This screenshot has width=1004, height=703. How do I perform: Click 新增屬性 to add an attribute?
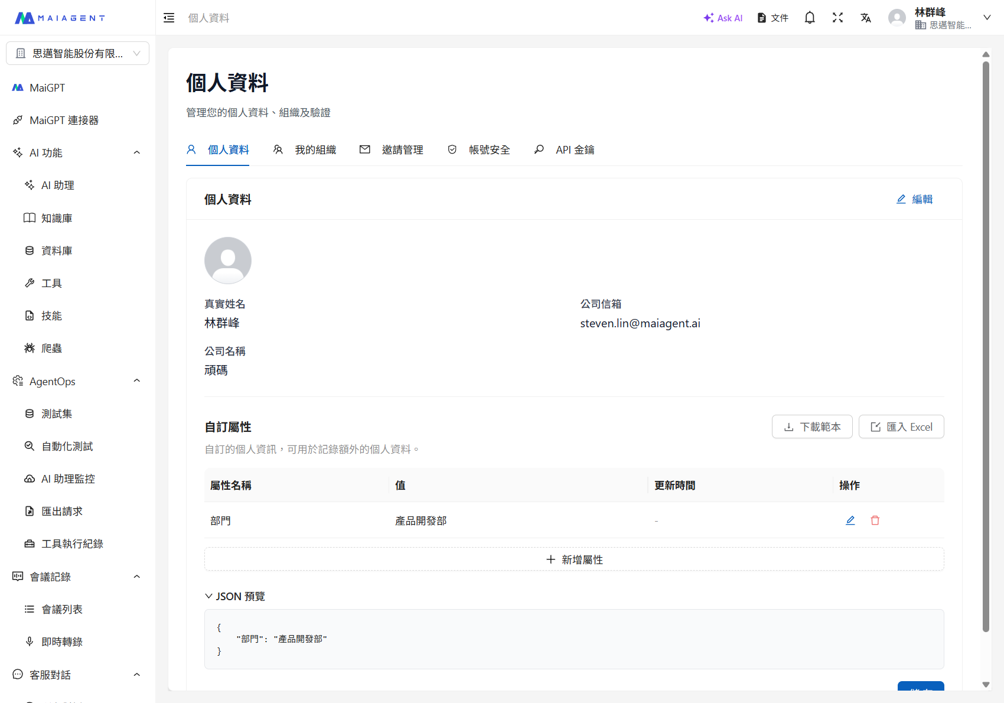pos(574,559)
